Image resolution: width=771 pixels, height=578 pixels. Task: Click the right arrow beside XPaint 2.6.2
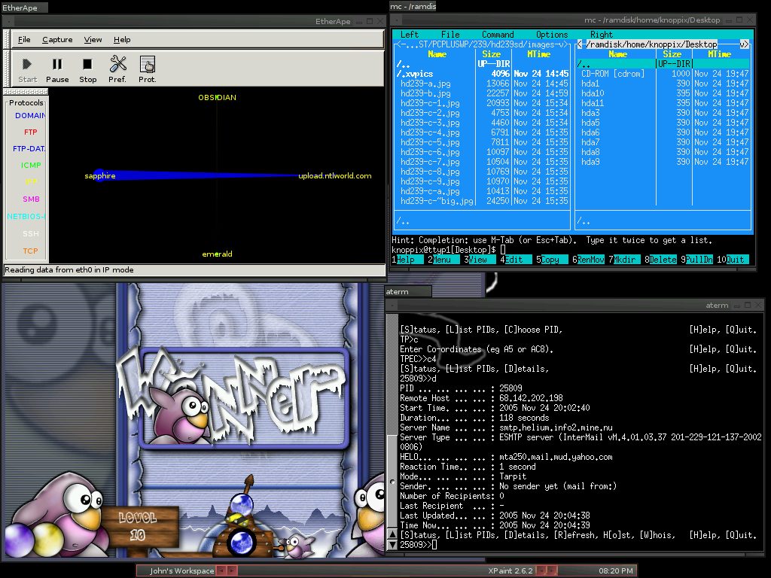coord(552,570)
